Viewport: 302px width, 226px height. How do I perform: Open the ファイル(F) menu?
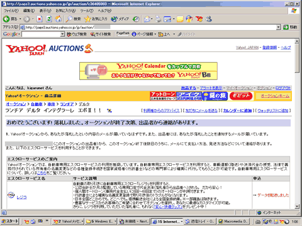click(11, 11)
